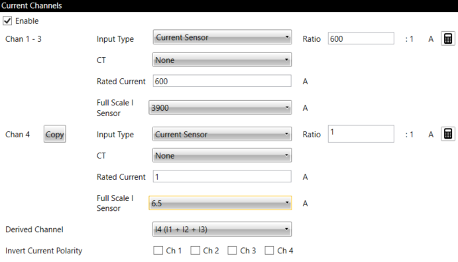Click the Current Channels header title
458x262 pixels.
coord(32,5)
